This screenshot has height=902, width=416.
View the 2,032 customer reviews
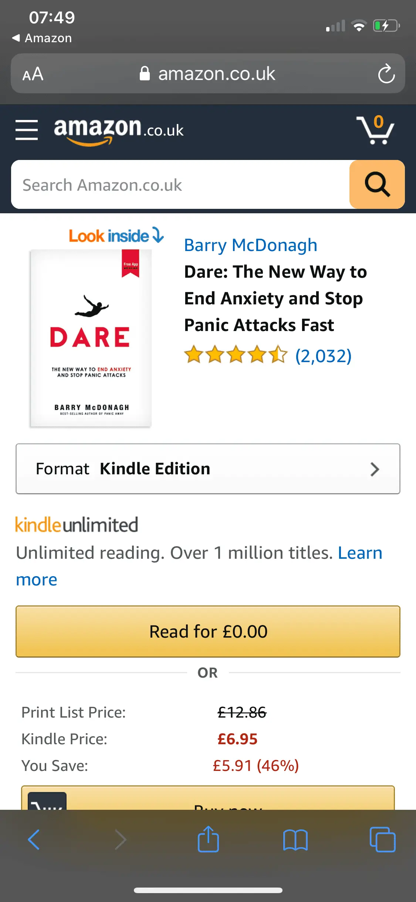pyautogui.click(x=323, y=356)
